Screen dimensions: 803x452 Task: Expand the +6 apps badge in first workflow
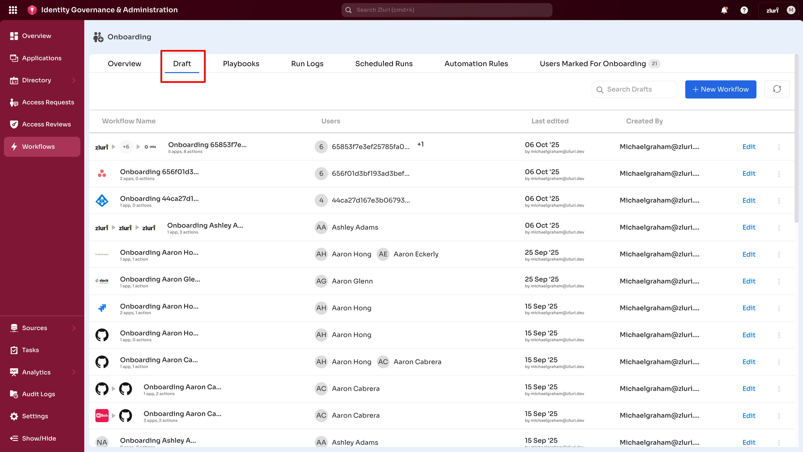126,147
